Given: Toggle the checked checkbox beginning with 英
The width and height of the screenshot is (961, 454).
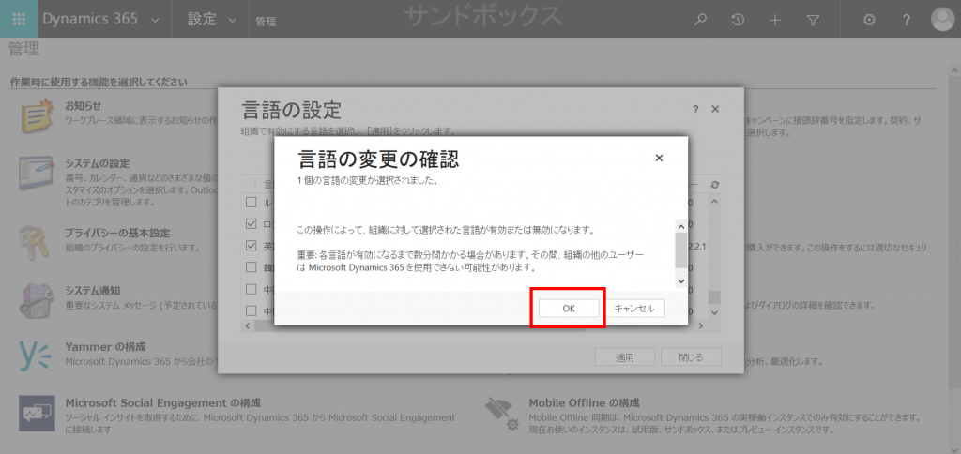Looking at the screenshot, I should click(x=251, y=246).
